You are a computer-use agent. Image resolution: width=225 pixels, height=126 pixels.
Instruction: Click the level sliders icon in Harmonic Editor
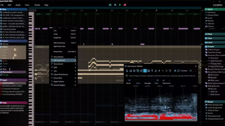134,71
